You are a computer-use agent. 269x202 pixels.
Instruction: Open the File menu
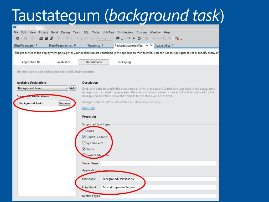coord(15,32)
